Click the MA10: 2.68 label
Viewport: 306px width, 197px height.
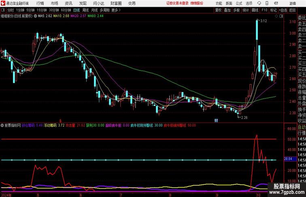pyautogui.click(x=61, y=16)
